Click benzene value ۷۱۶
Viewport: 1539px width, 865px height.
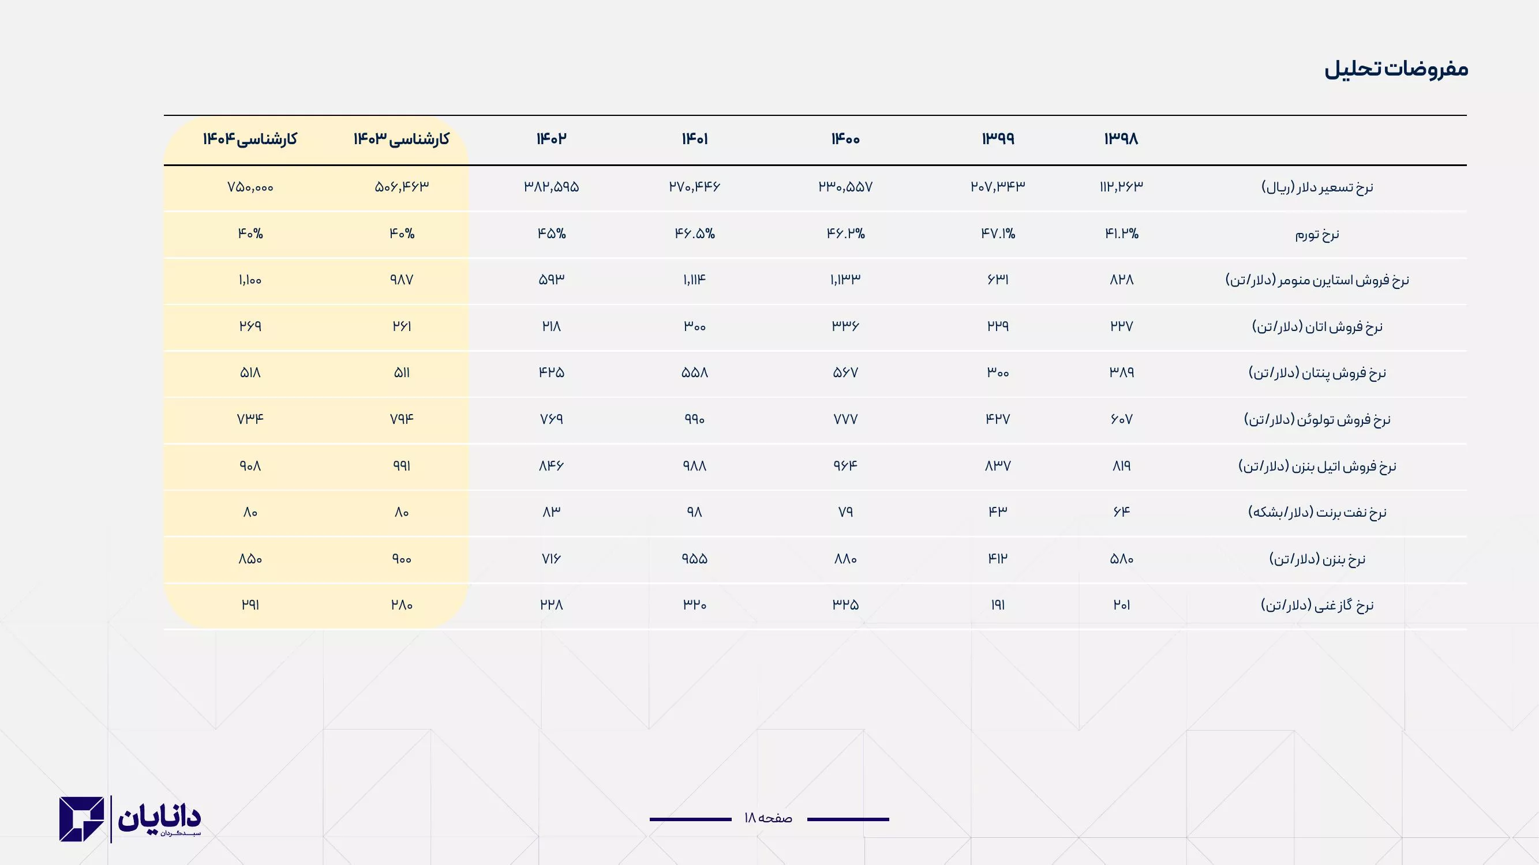pyautogui.click(x=551, y=558)
